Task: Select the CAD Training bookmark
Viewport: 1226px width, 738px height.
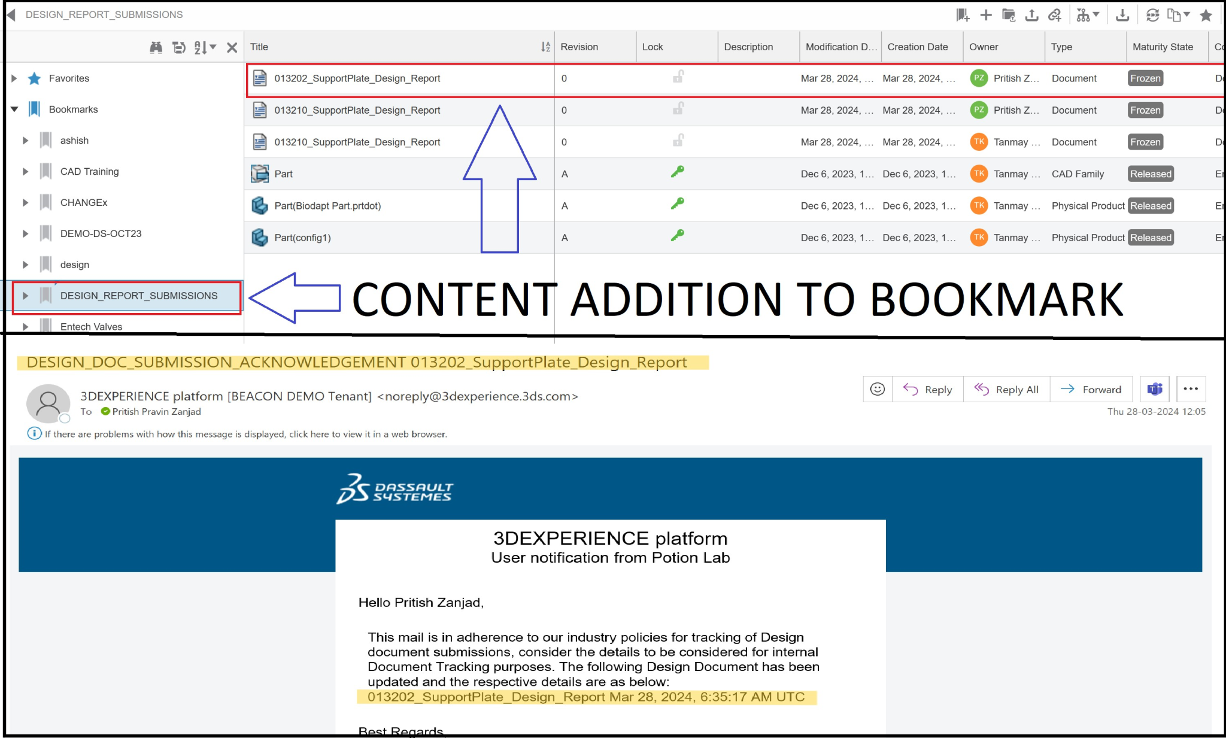Action: (x=89, y=172)
